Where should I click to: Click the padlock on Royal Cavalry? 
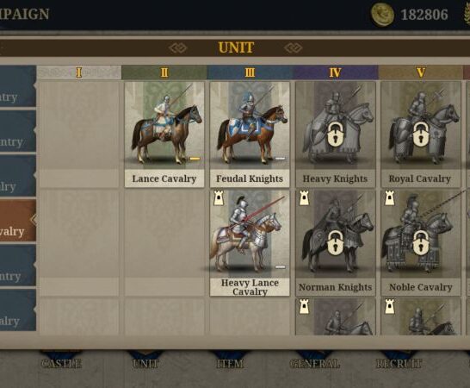(421, 135)
